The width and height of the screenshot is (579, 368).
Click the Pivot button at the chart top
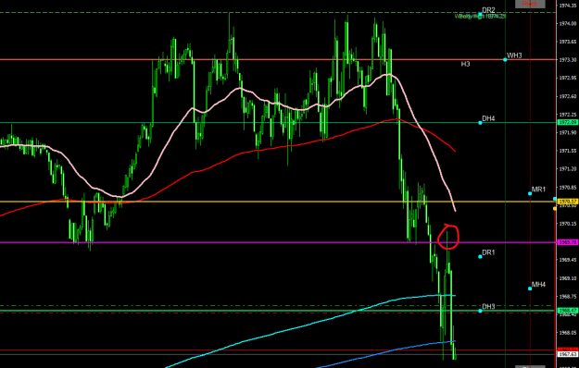530,4
